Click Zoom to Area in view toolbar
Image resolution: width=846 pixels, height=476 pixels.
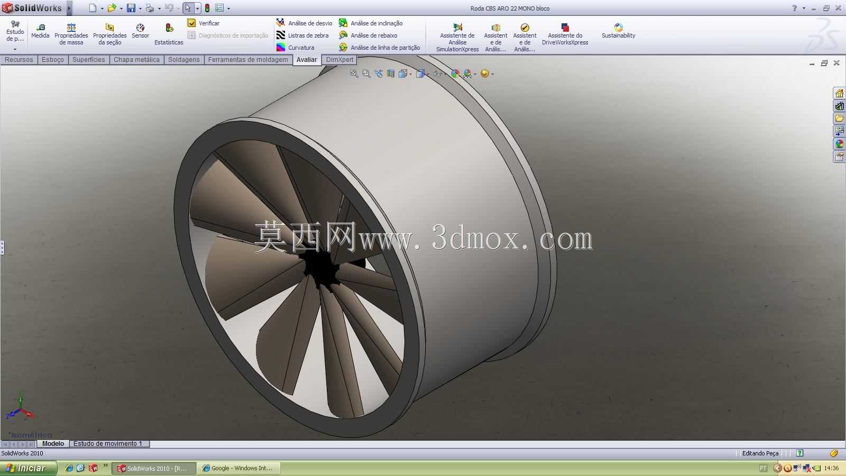(366, 74)
